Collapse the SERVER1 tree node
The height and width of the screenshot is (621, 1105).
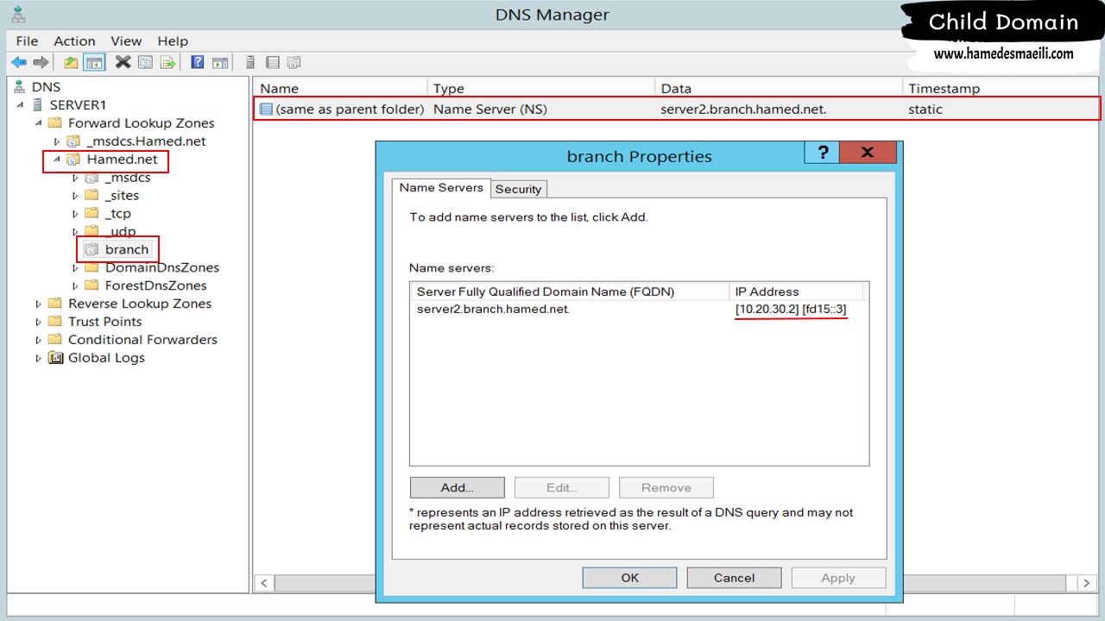point(21,105)
